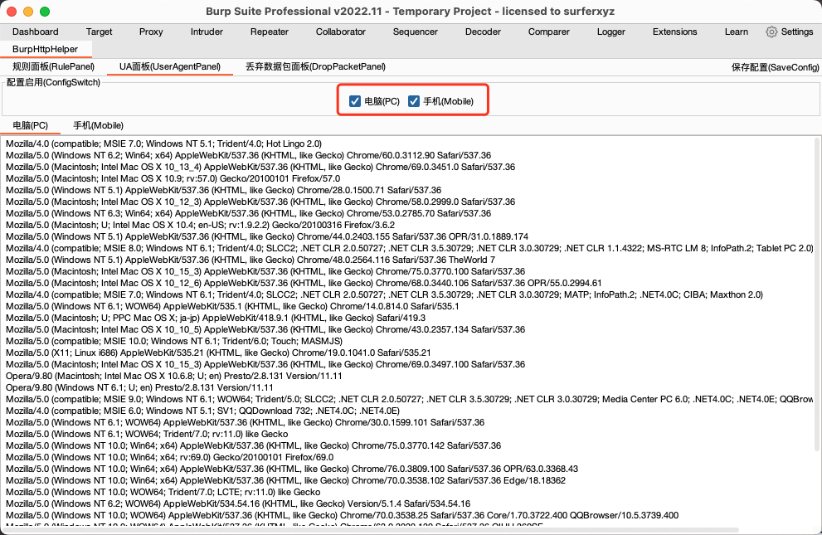This screenshot has width=822, height=535.
Task: Select the MASMJS user agent line
Action: [x=174, y=341]
